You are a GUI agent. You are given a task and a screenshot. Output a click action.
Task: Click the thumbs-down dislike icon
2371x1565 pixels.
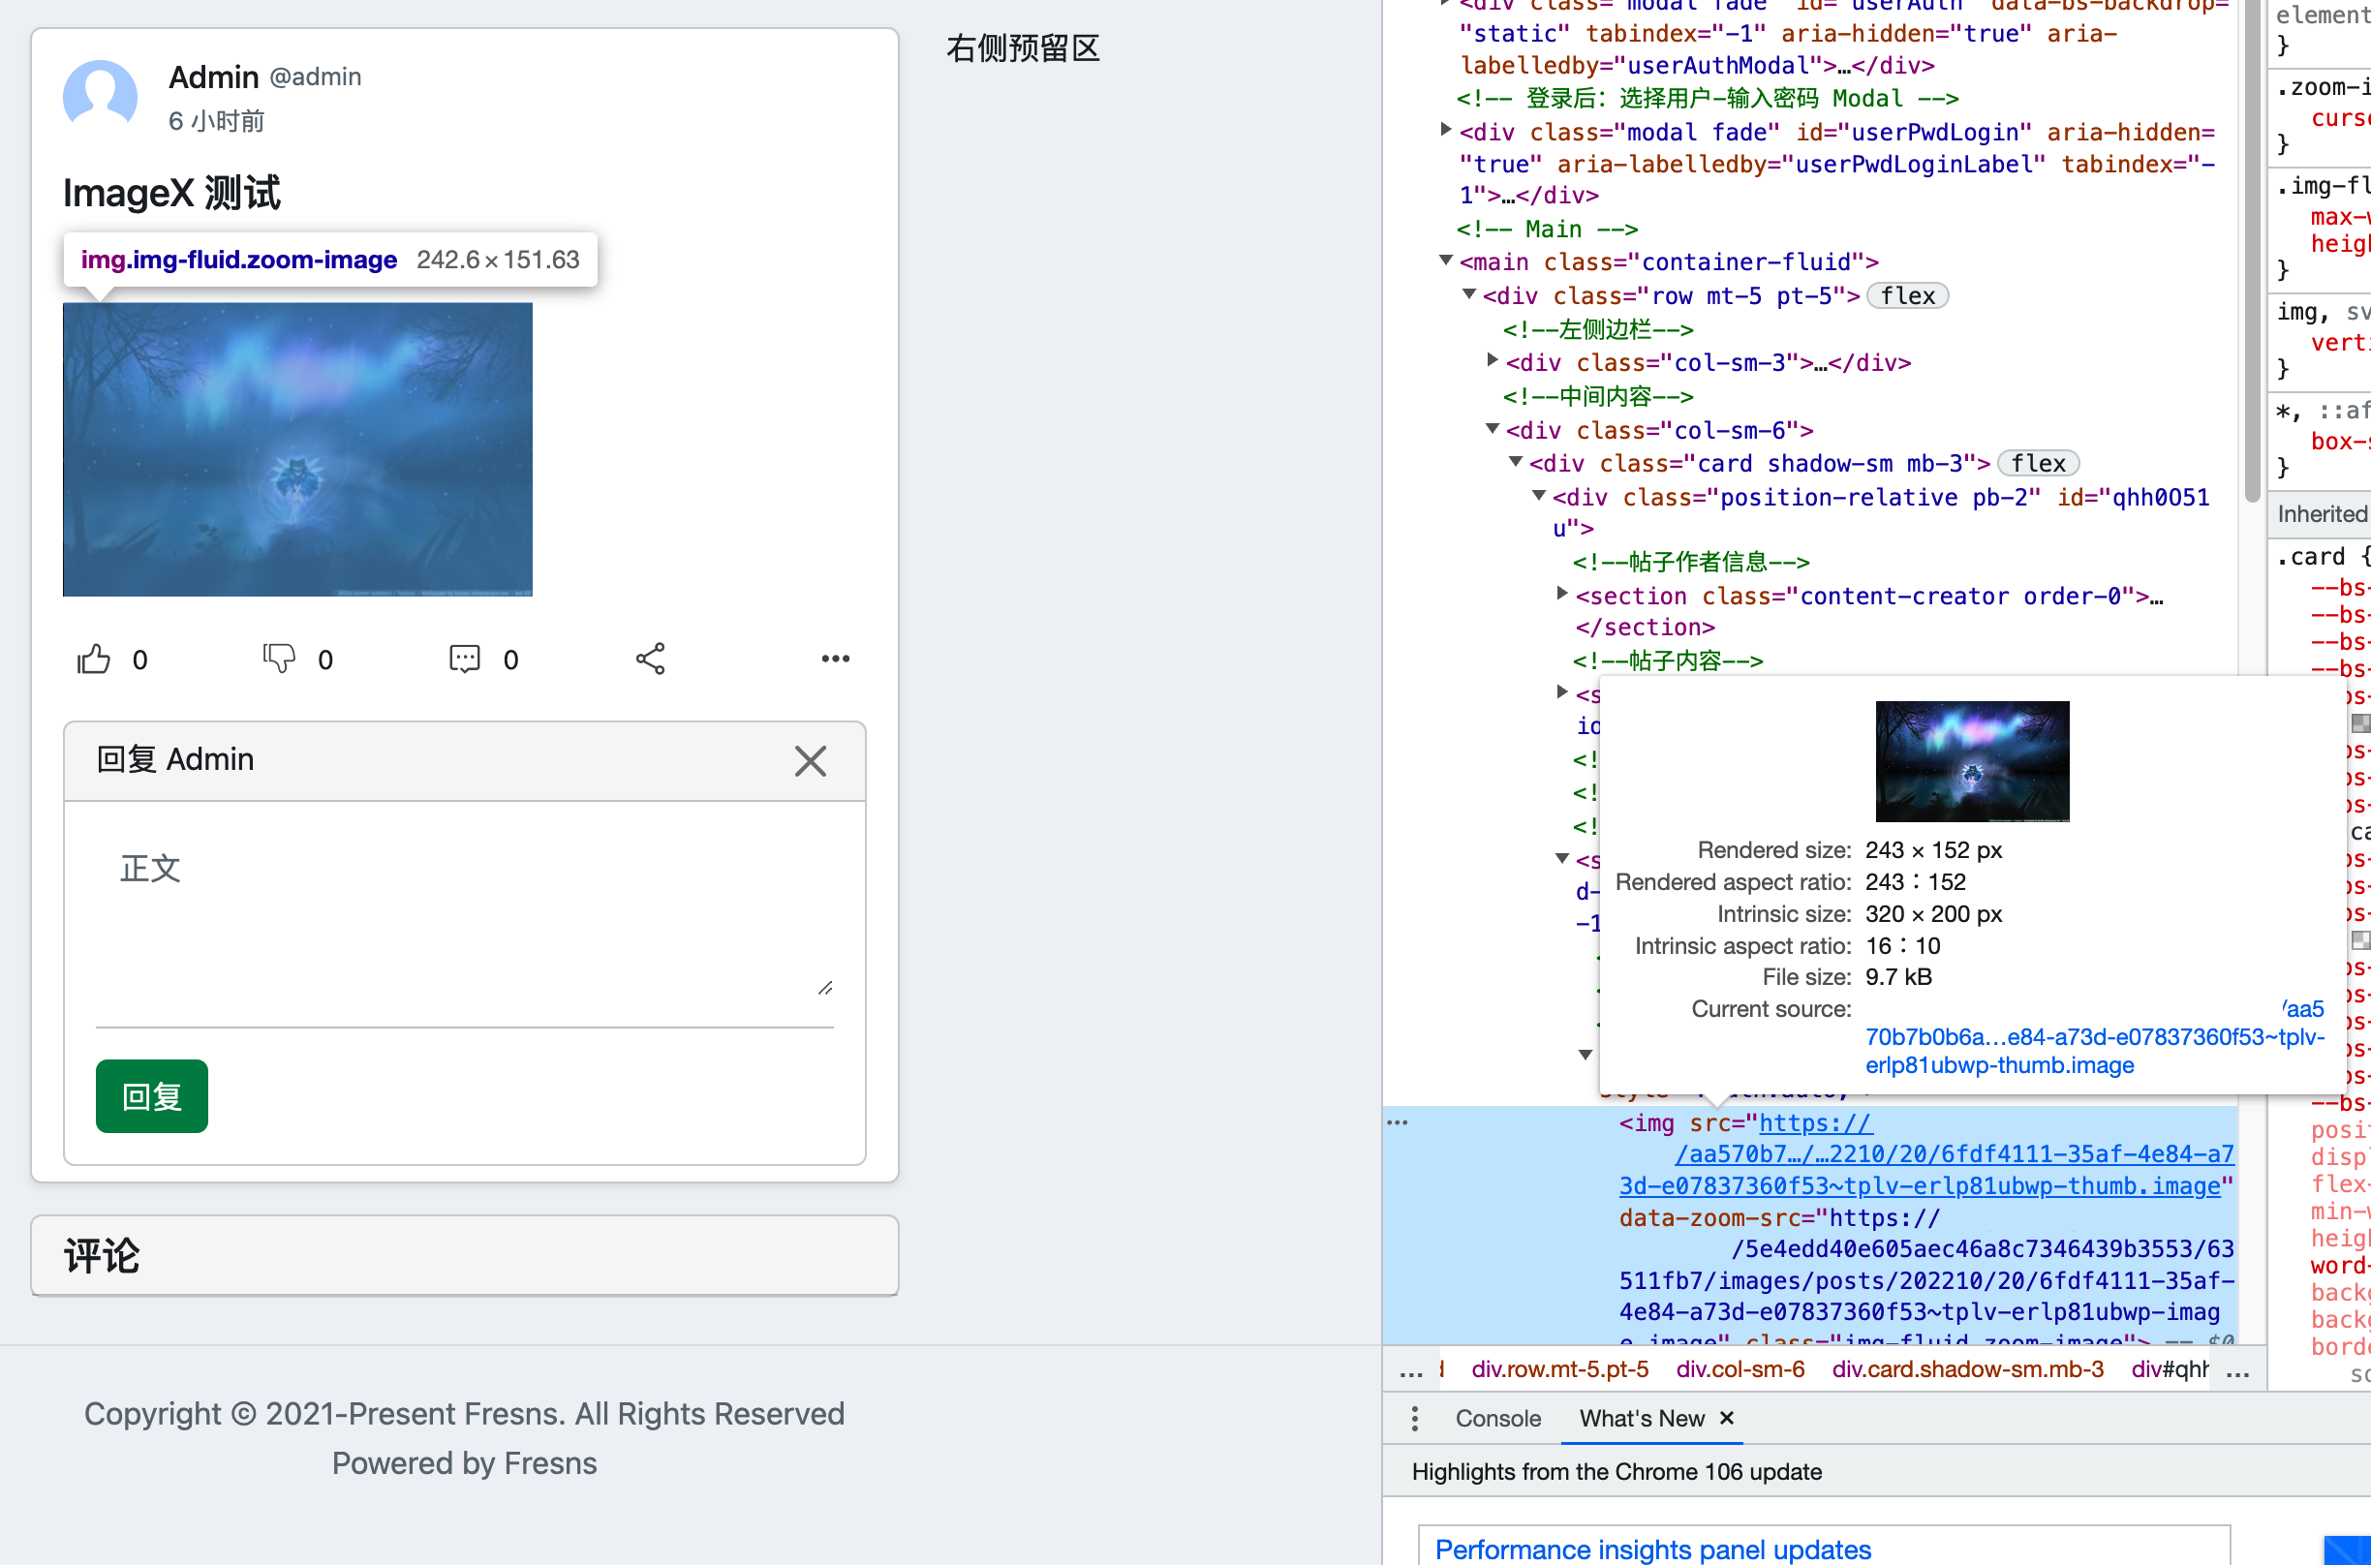[x=278, y=659]
